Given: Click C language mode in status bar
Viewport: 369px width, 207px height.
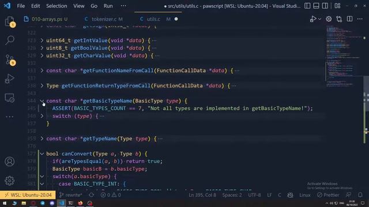Looking at the screenshot, I should 279,195.
